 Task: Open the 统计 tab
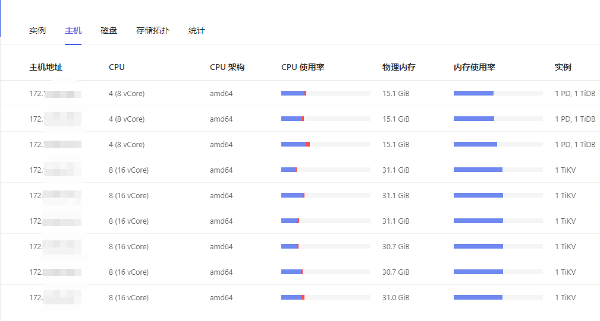(197, 30)
